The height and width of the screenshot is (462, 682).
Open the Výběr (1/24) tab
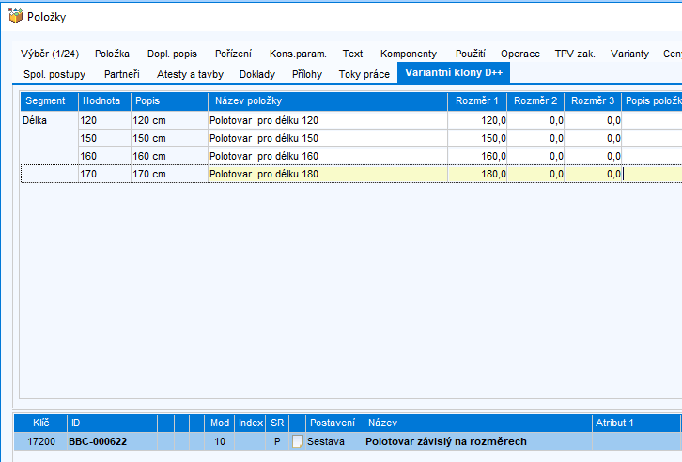[49, 54]
